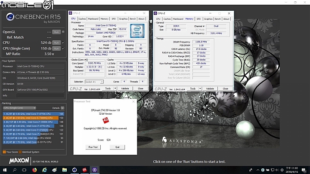Click Run Test in Processor Test dialog
Screen dimensions: 310x174
pos(93,147)
